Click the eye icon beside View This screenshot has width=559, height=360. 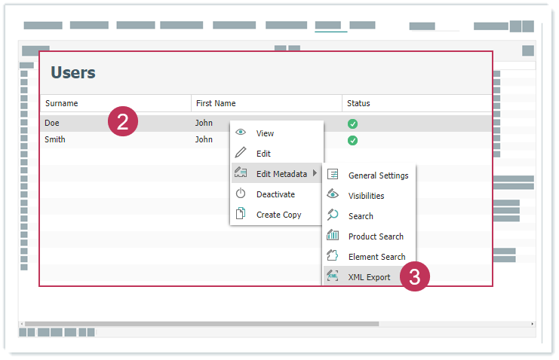coord(241,133)
